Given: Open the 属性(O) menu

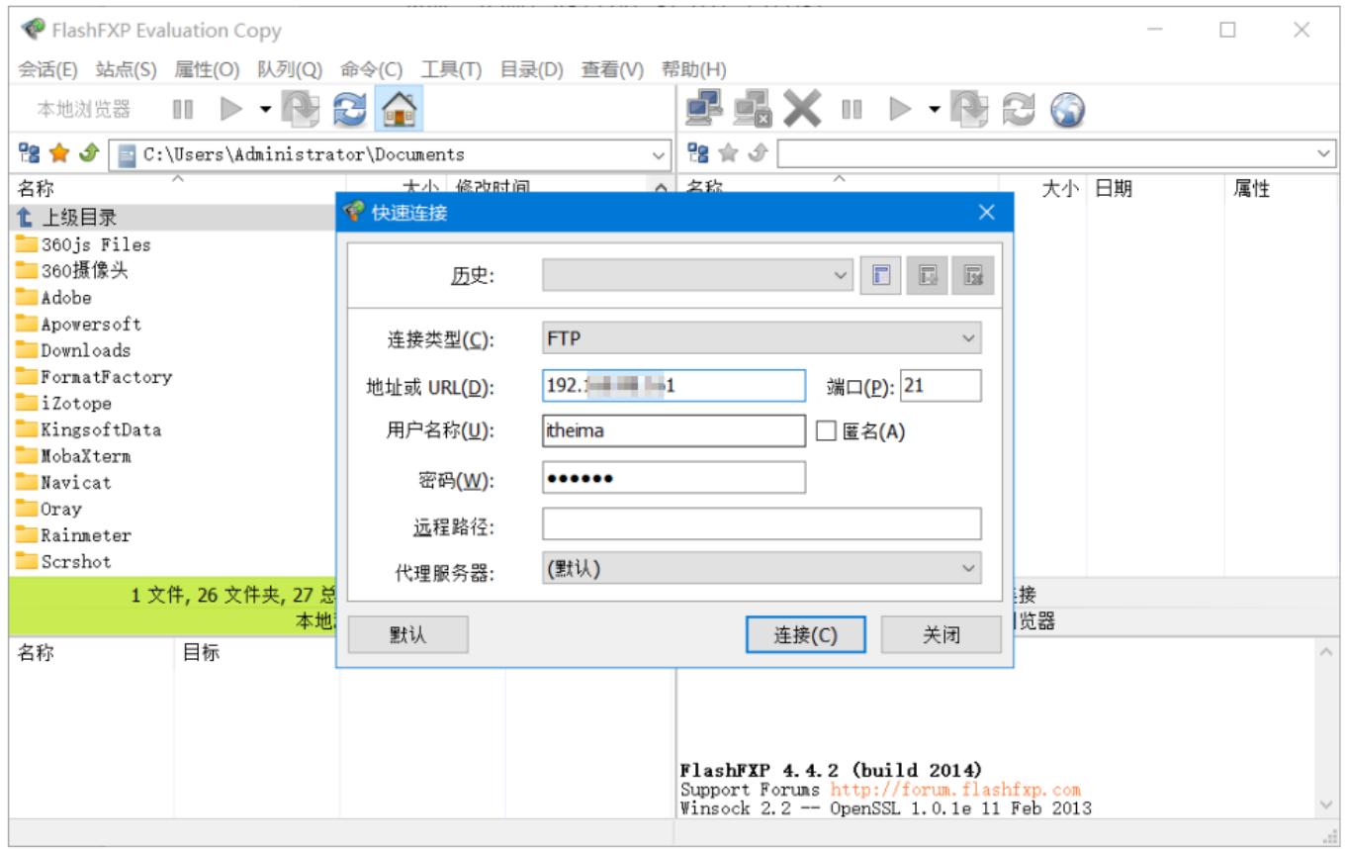Looking at the screenshot, I should pos(207,69).
